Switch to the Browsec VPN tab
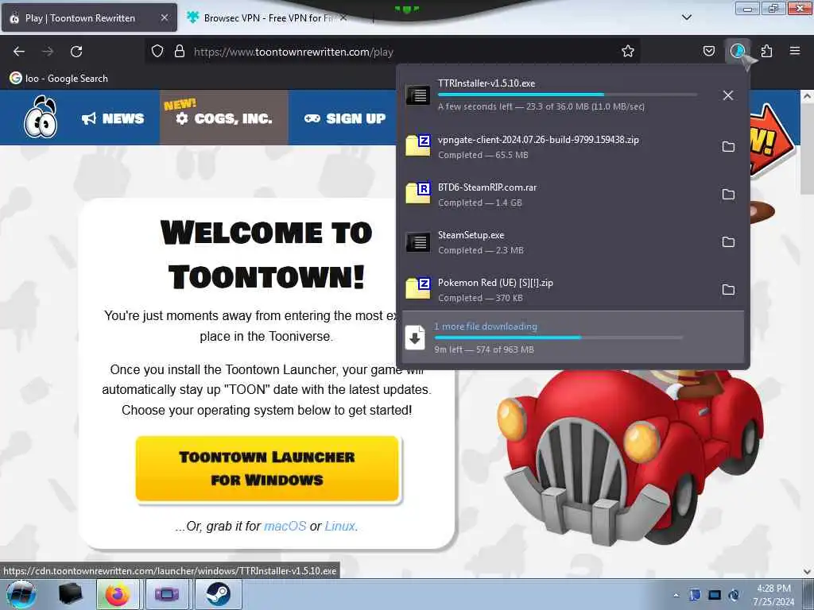Screen dimensions: 814x610 point(267,17)
